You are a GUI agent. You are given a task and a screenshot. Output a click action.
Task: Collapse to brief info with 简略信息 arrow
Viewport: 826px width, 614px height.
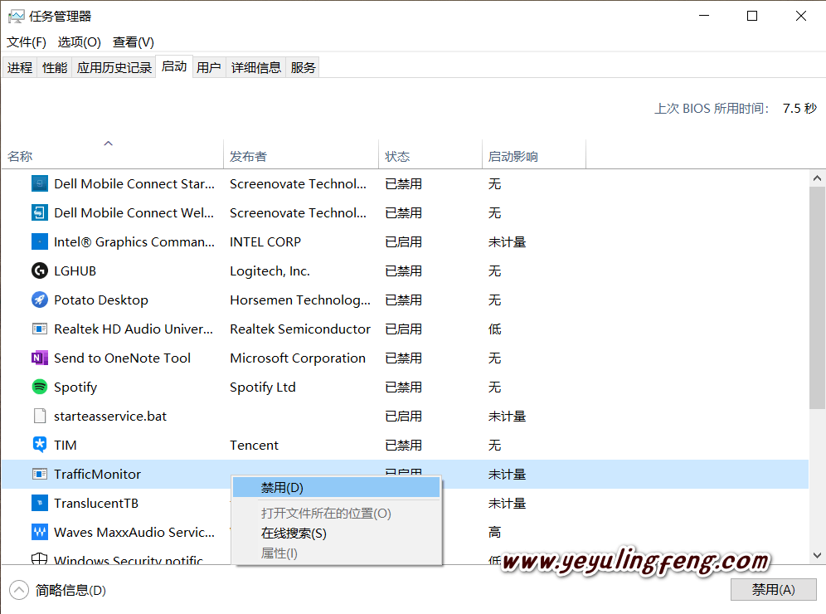tap(19, 590)
